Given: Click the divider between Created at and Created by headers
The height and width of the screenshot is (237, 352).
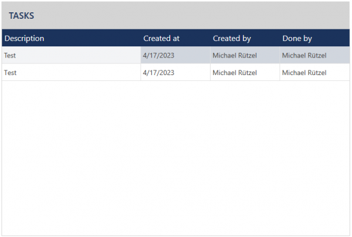Looking at the screenshot, I should (x=211, y=39).
